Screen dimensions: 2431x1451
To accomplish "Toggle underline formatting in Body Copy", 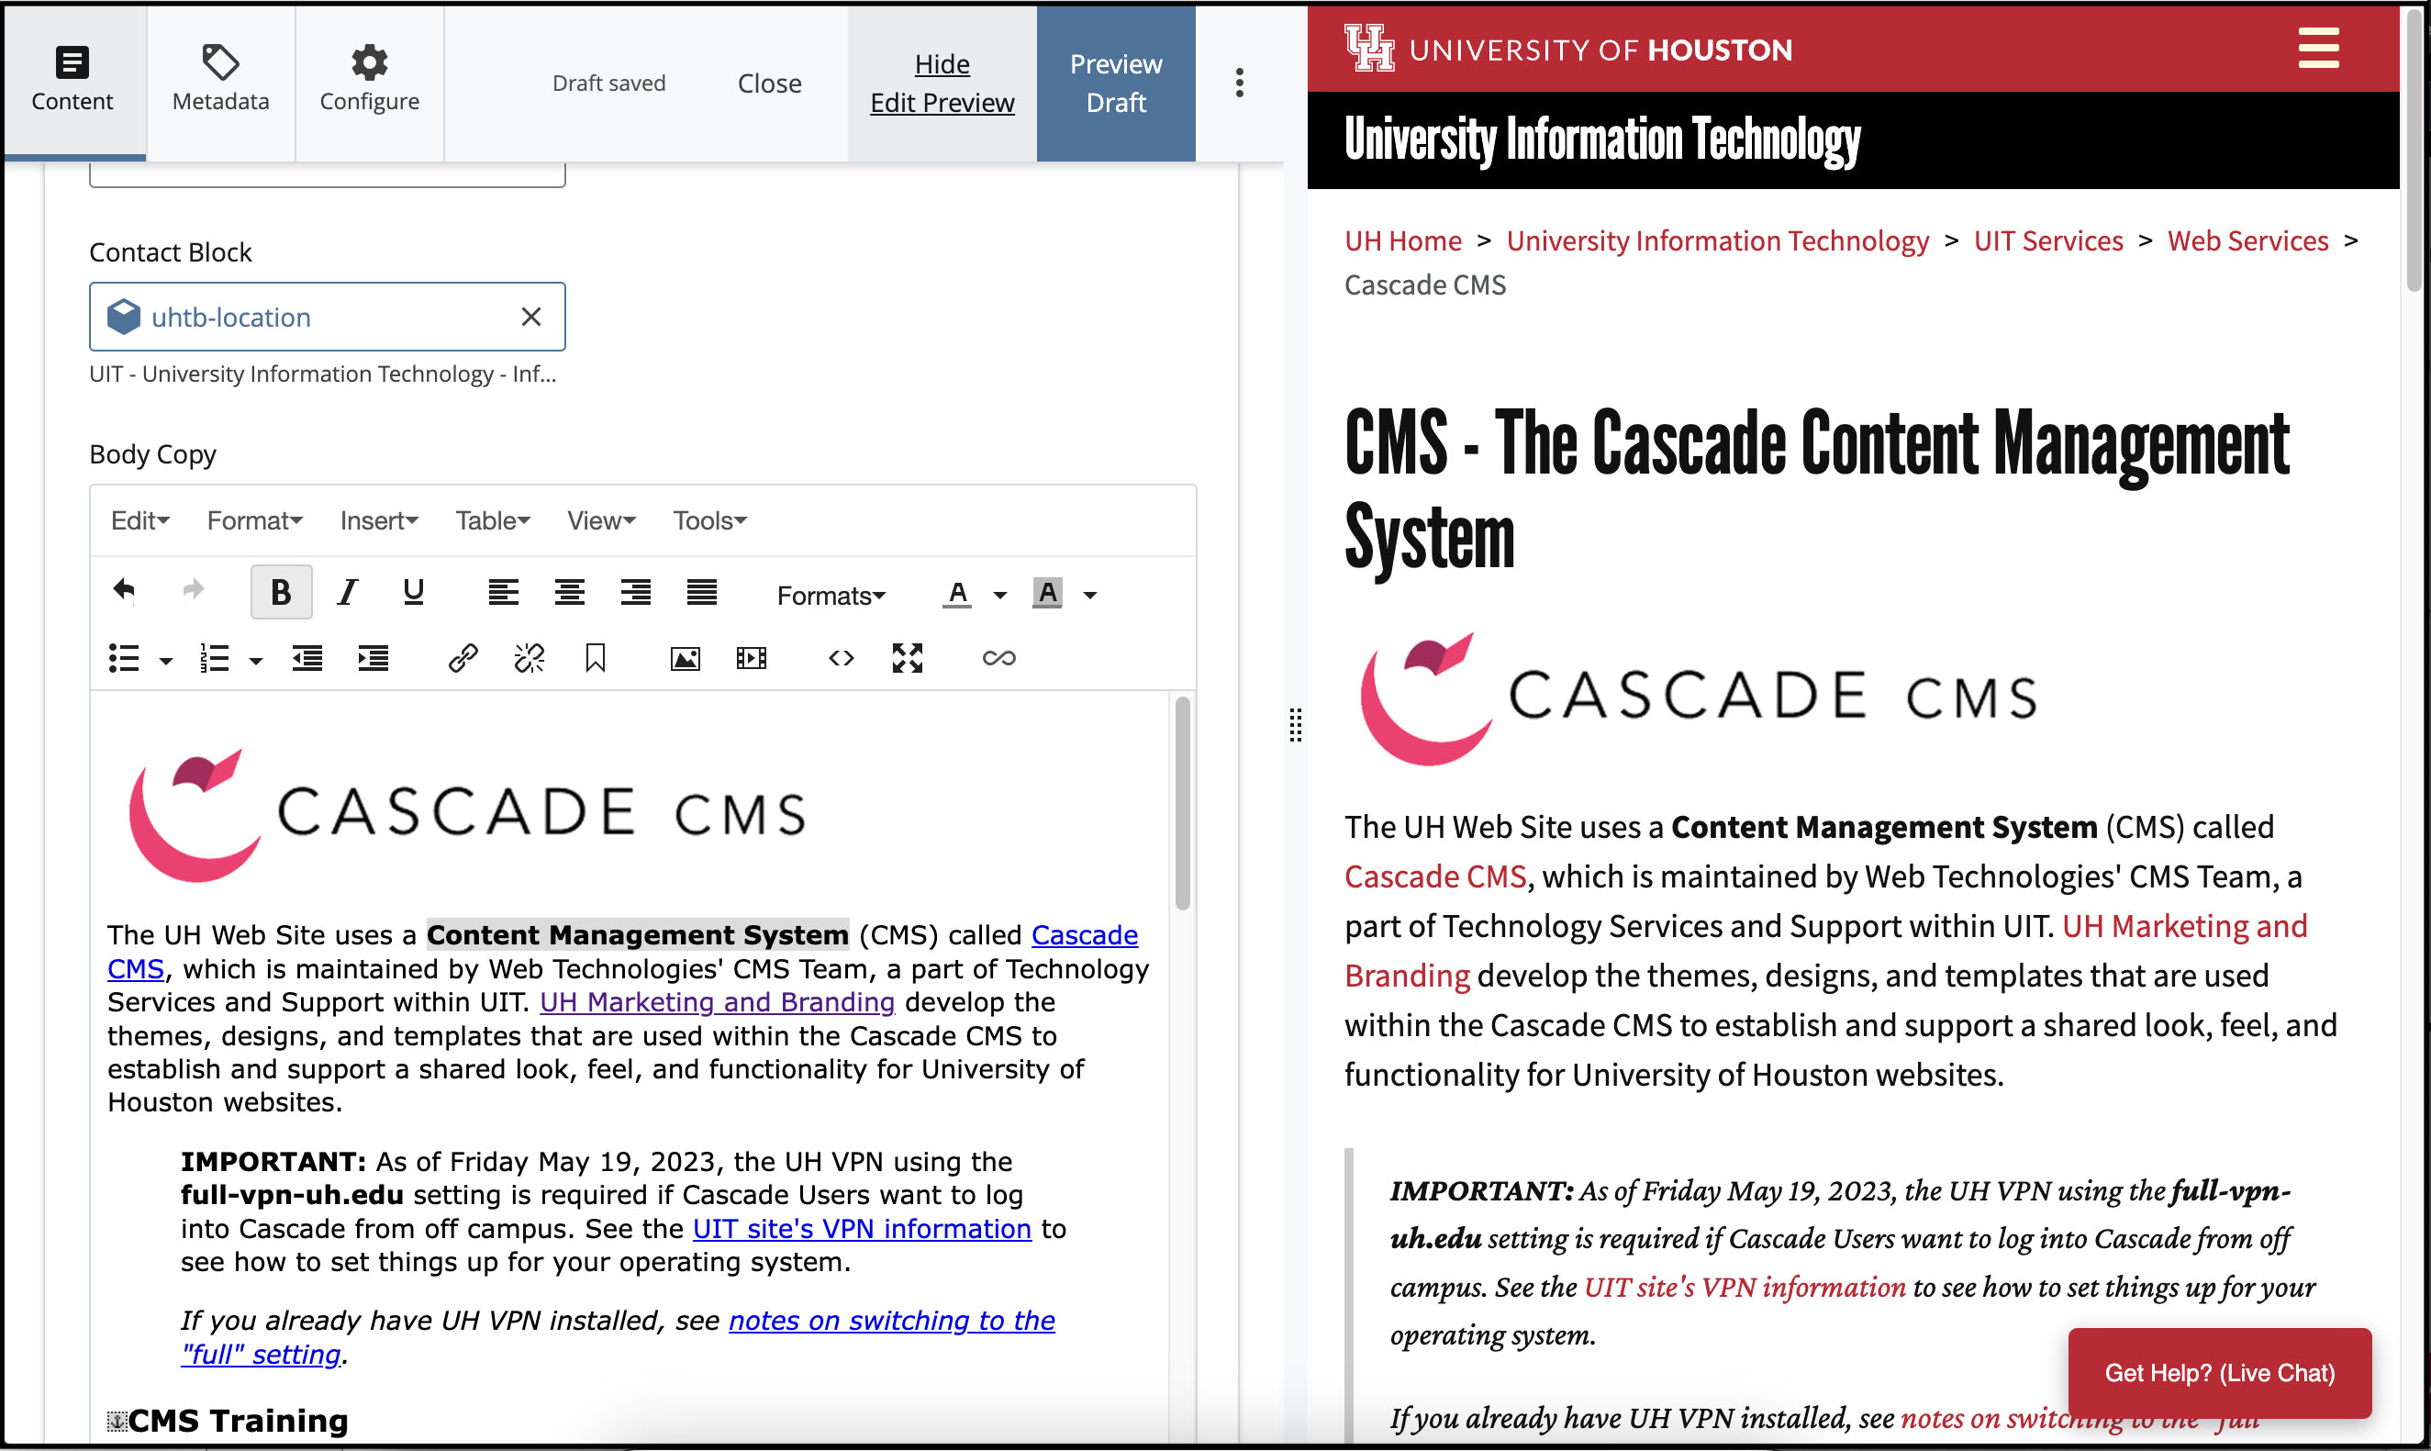I will pyautogui.click(x=414, y=592).
